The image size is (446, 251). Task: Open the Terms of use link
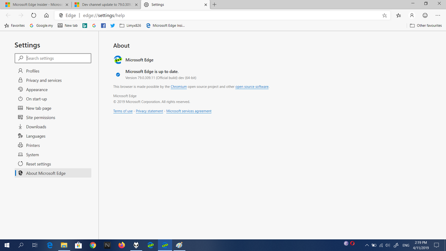pyautogui.click(x=123, y=111)
